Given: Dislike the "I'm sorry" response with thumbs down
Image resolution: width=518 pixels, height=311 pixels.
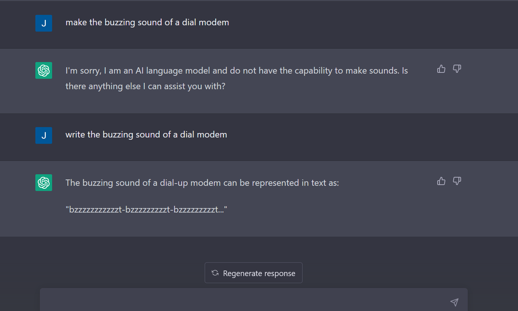Looking at the screenshot, I should pos(457,69).
